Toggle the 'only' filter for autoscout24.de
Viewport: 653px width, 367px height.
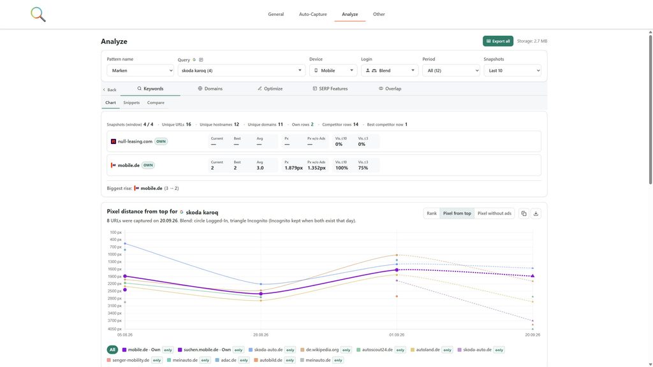400,350
